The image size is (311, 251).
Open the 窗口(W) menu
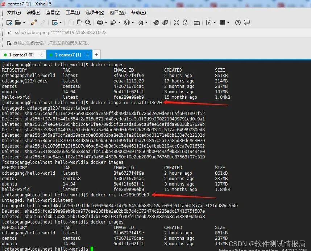pos(117,13)
